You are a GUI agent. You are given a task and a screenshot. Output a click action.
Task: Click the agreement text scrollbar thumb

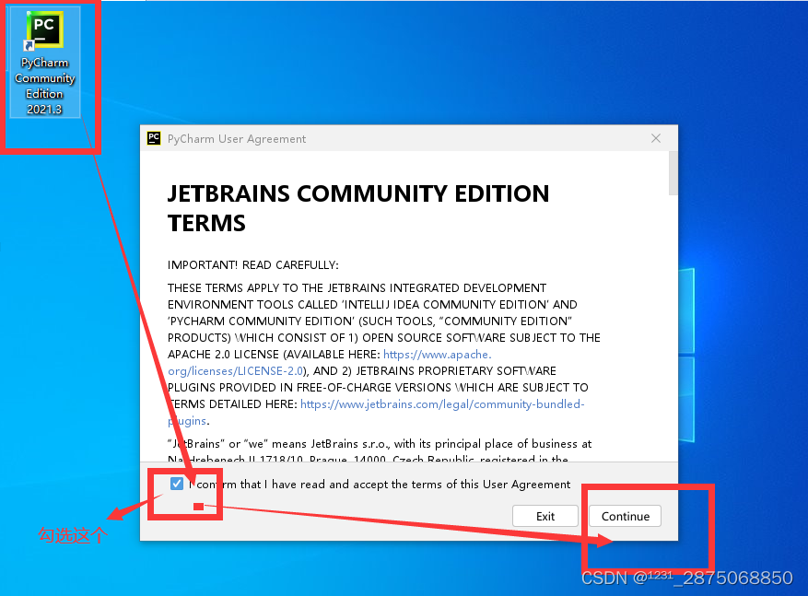tap(673, 173)
